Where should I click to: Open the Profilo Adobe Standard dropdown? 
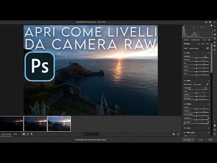pyautogui.click(x=197, y=48)
